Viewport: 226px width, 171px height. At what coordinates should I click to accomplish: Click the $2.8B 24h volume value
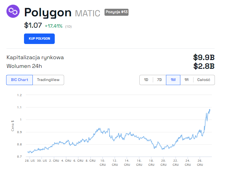204,66
